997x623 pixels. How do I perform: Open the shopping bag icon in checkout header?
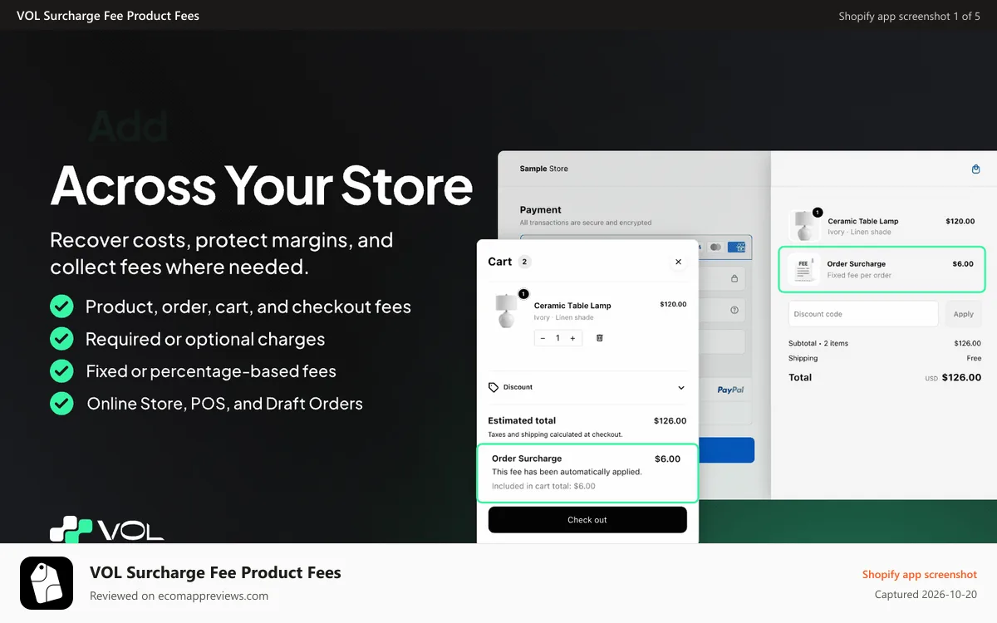click(x=976, y=169)
